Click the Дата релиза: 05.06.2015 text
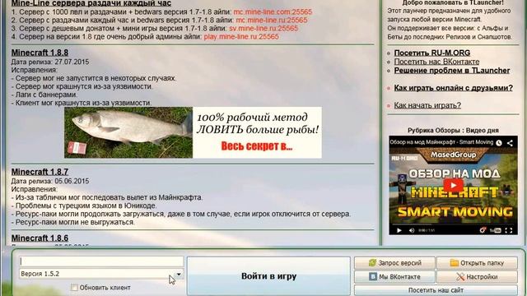The height and width of the screenshot is (296, 527). click(x=50, y=181)
